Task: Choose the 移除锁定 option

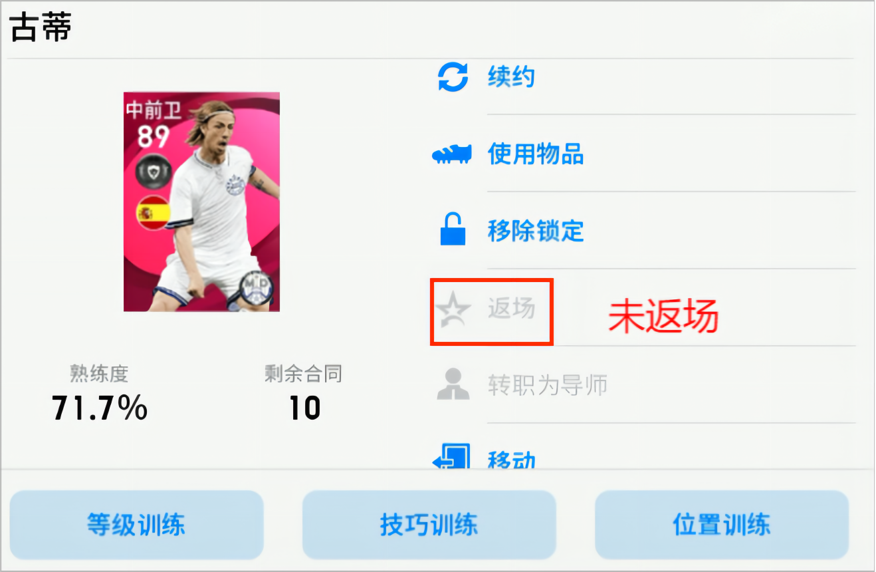Action: pos(536,231)
